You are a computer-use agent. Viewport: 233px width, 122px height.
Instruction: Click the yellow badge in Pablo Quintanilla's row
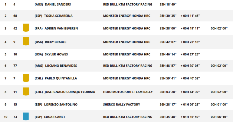coord(26,78)
